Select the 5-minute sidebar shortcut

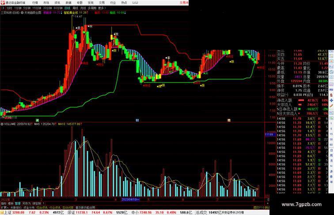point(331,129)
